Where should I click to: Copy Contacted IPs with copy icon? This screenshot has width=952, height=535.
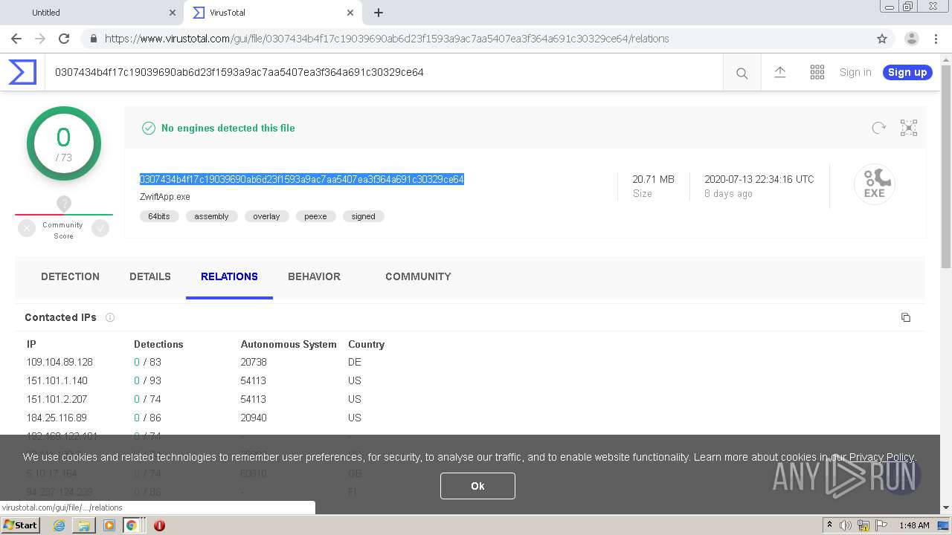tap(905, 317)
